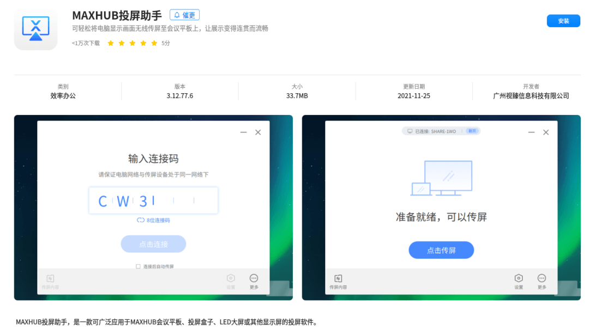
Task: Tick the 连接后自动传屏 checkbox
Action: (x=138, y=266)
